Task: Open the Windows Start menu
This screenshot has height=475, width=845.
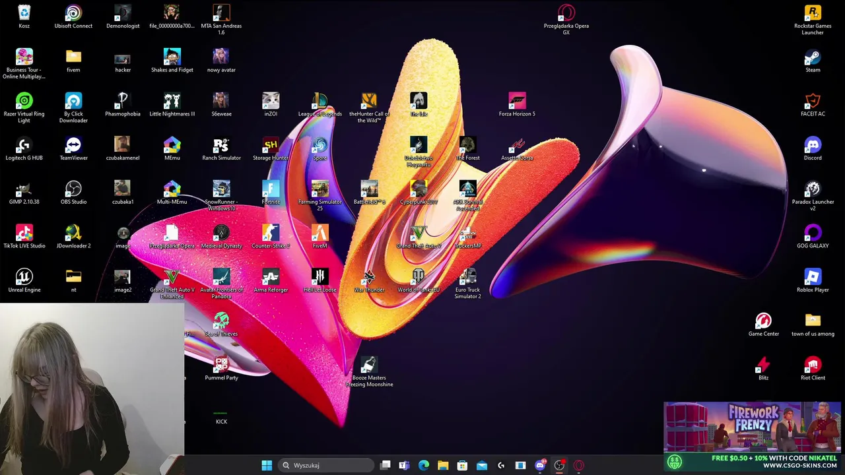Action: tap(267, 465)
